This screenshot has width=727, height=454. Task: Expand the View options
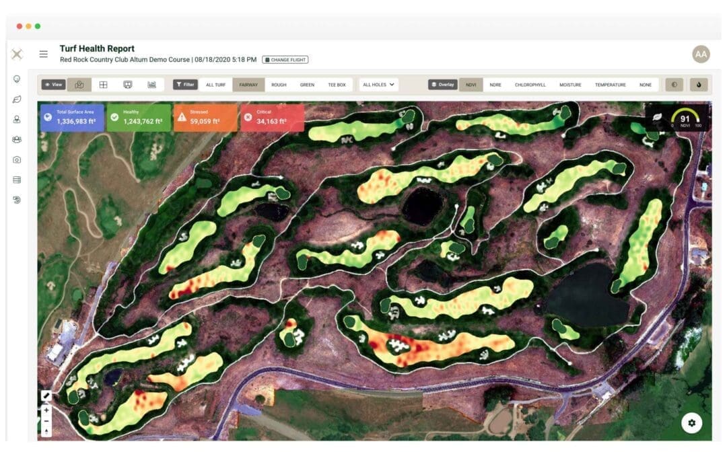tap(53, 84)
